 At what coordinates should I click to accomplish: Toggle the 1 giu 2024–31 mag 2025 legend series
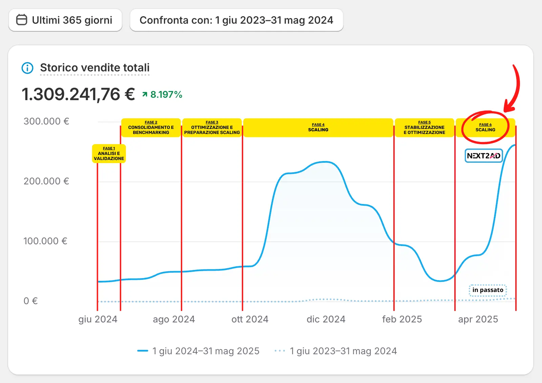pos(206,351)
